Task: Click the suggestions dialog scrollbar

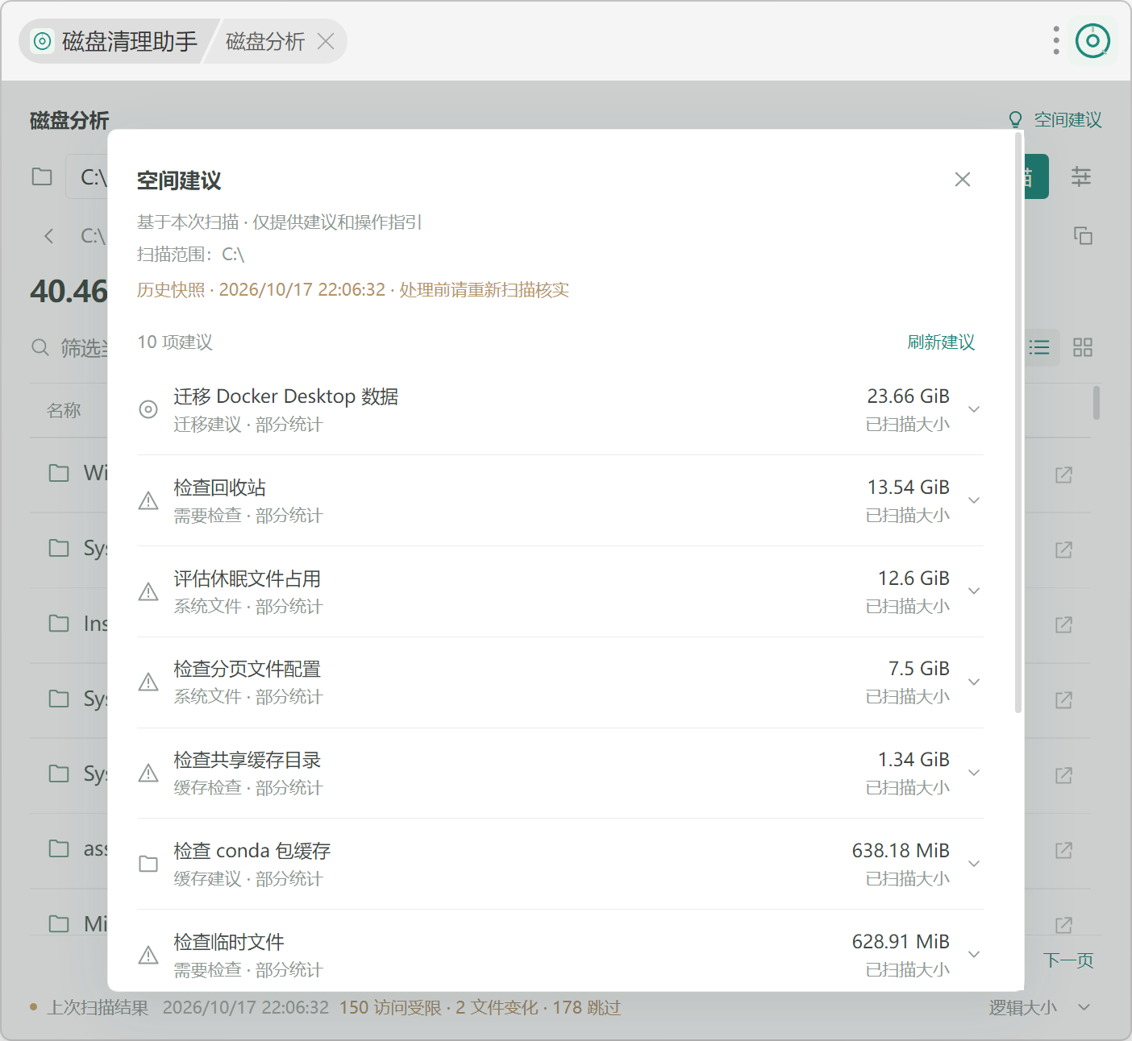Action: pyautogui.click(x=1018, y=423)
